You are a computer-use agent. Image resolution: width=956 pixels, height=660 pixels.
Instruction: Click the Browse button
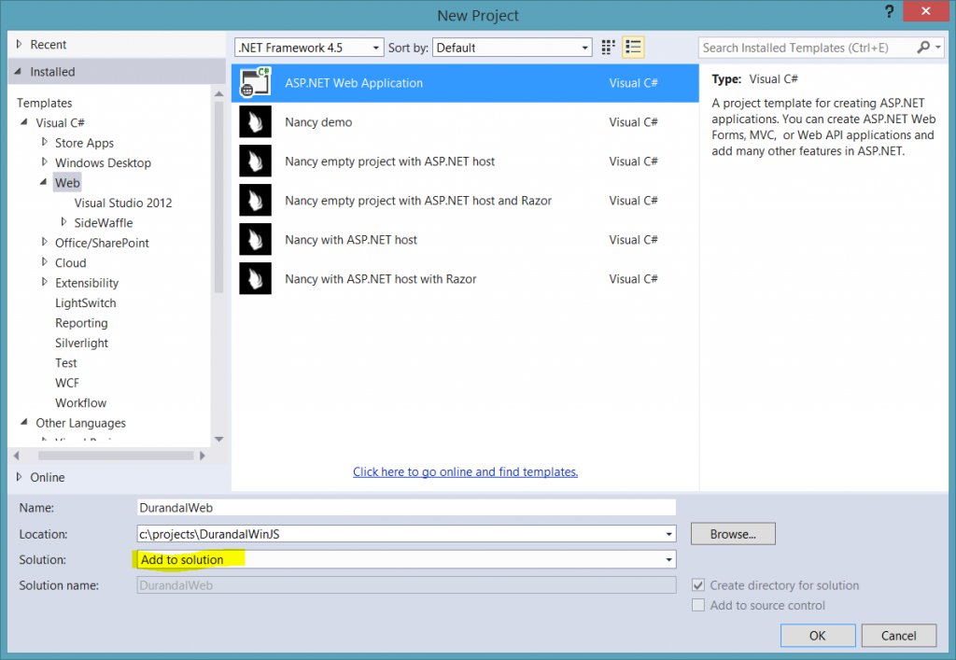[x=732, y=533]
